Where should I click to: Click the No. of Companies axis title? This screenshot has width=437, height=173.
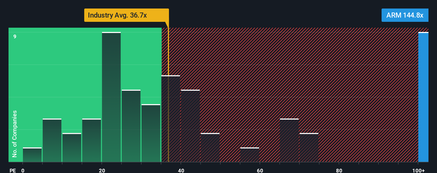pyautogui.click(x=15, y=134)
